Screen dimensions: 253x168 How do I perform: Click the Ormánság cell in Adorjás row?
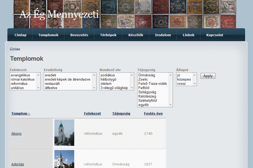coord(121,164)
